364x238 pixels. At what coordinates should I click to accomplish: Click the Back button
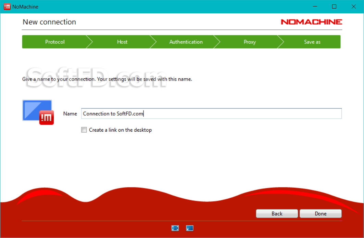(277, 213)
